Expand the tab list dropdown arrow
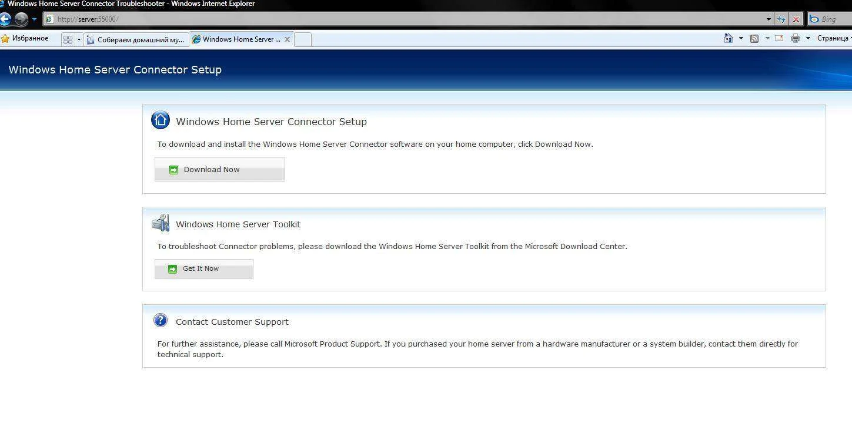 click(79, 39)
